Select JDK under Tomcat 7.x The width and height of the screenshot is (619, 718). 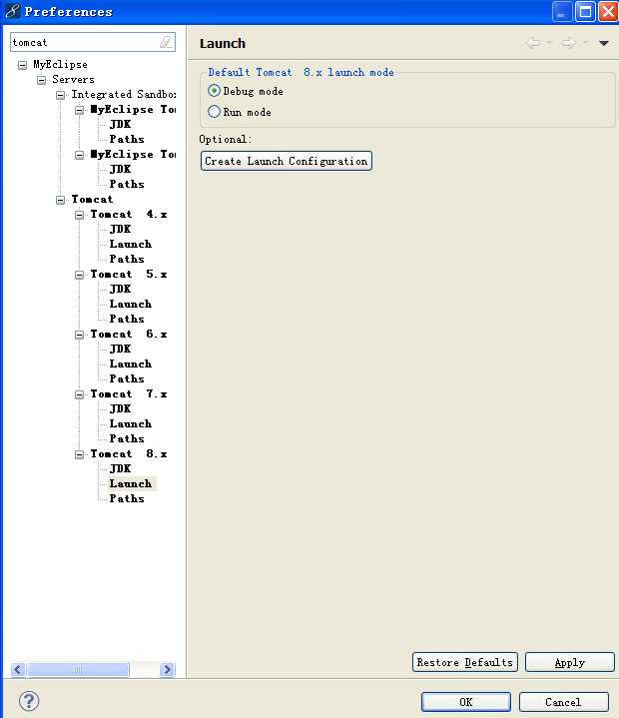point(120,408)
